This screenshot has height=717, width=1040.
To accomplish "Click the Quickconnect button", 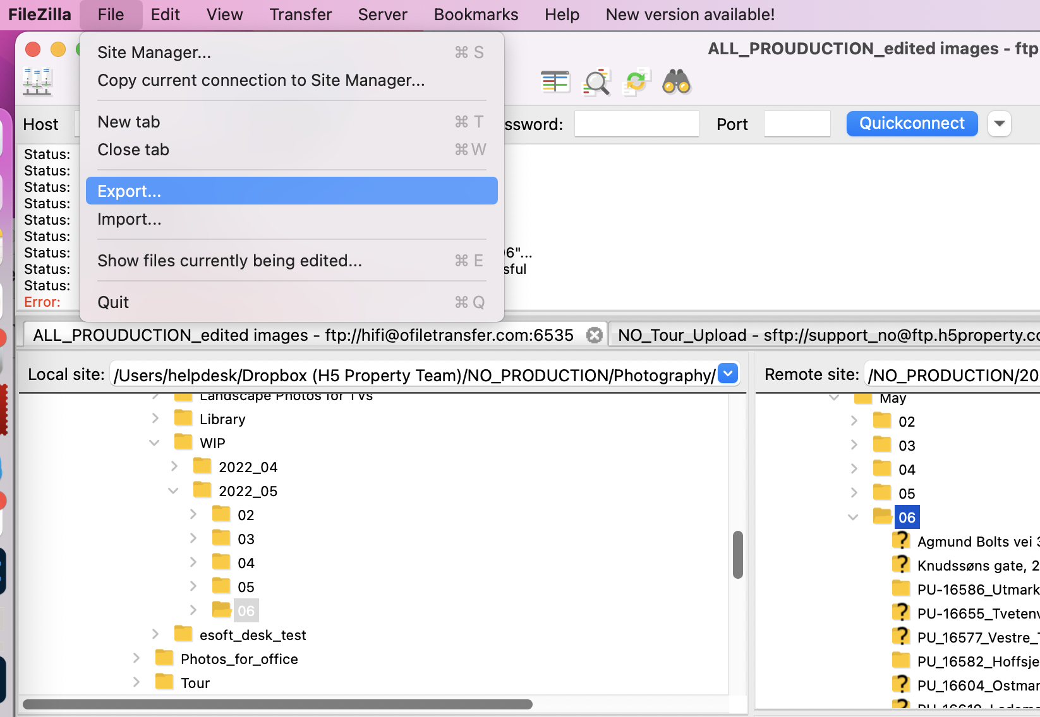I will 912,123.
